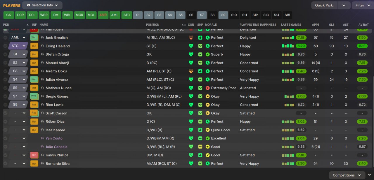This screenshot has width=374, height=180.
Task: Click the Int status badge for Kalvin Phillips
Action: (x=34, y=155)
